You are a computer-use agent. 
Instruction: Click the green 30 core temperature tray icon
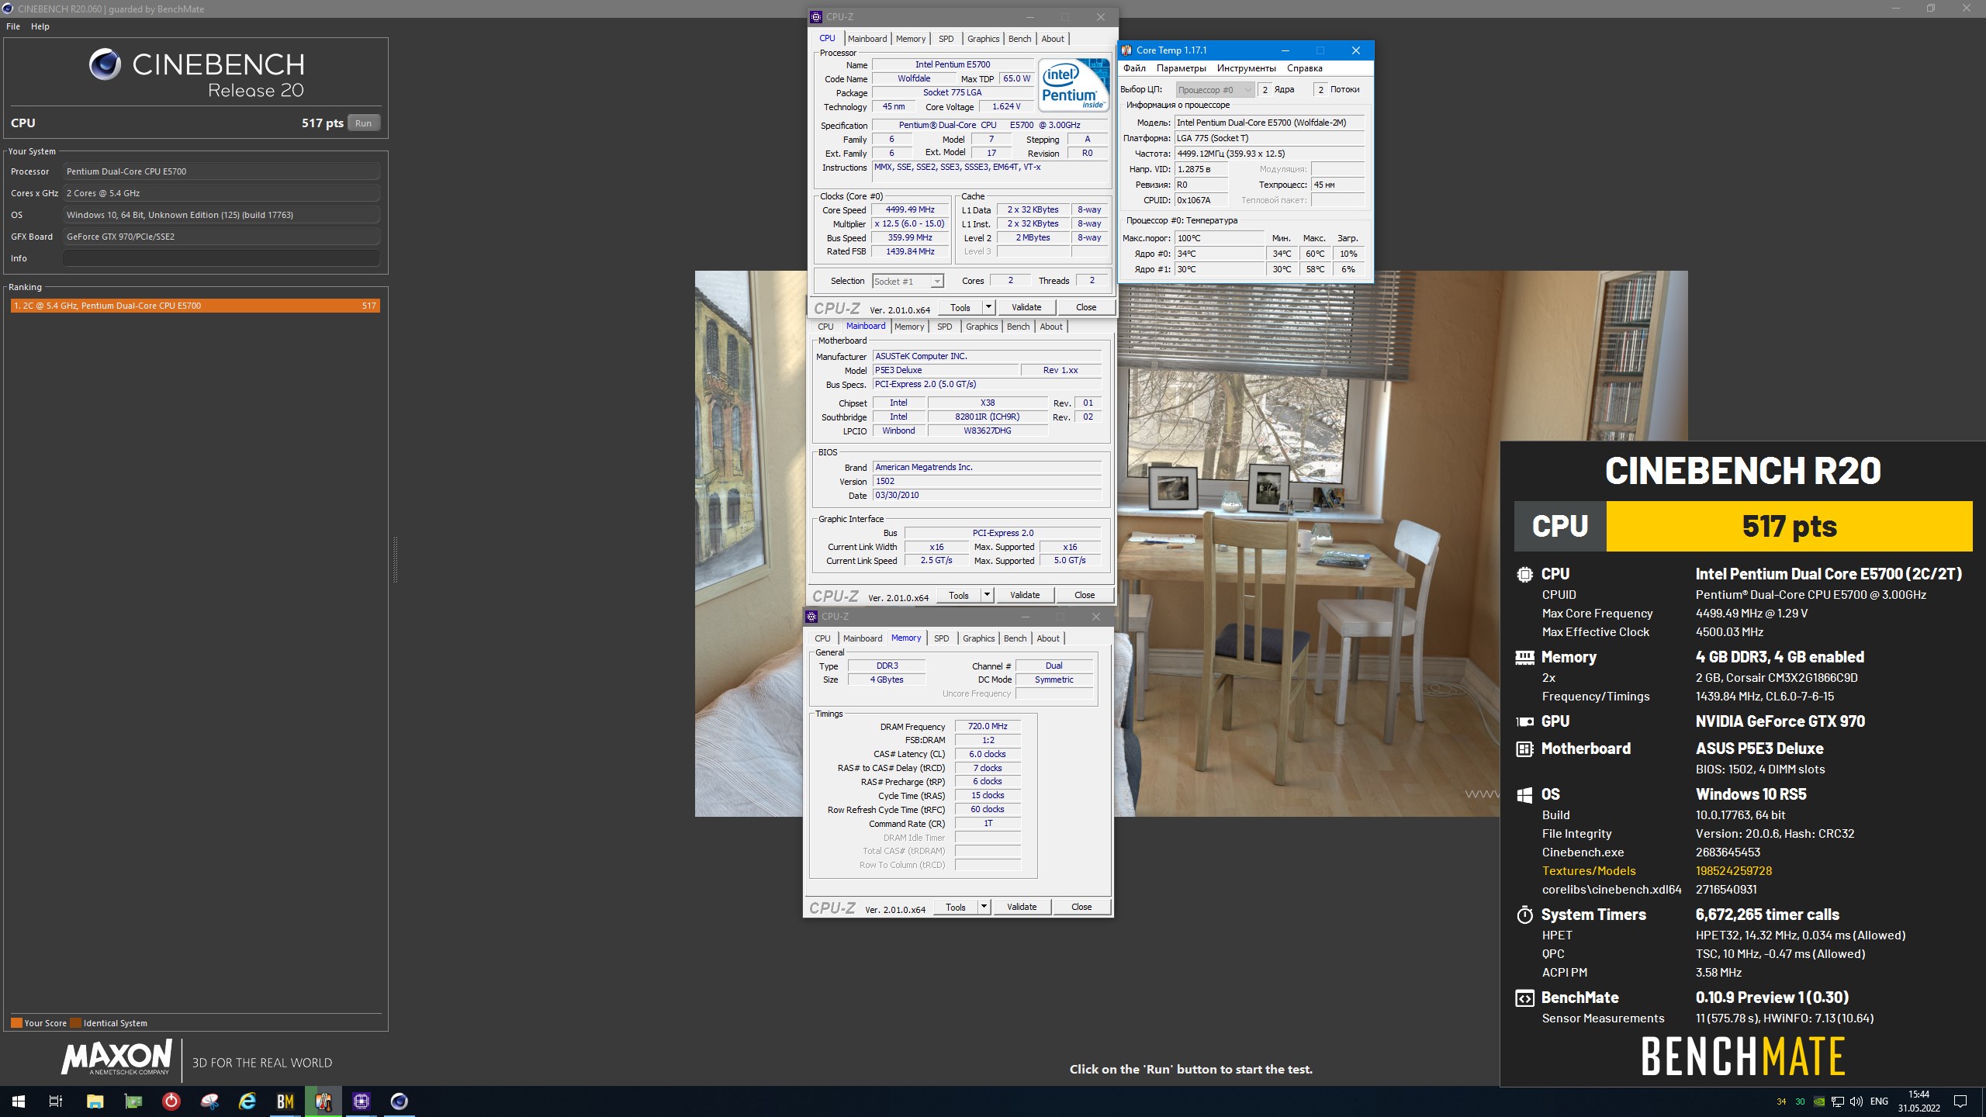pos(1800,1101)
